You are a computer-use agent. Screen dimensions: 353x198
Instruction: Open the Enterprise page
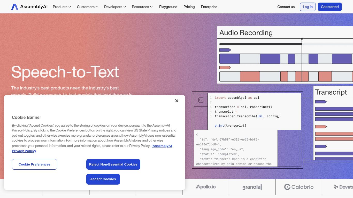click(x=209, y=7)
